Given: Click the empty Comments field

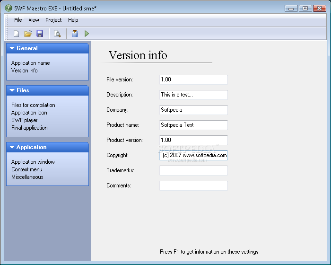Looking at the screenshot, I should [x=193, y=185].
